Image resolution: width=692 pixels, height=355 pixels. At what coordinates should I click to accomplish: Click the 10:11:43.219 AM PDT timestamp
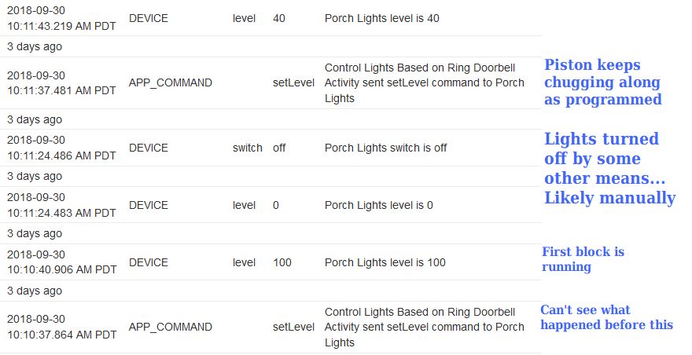pyautogui.click(x=61, y=18)
